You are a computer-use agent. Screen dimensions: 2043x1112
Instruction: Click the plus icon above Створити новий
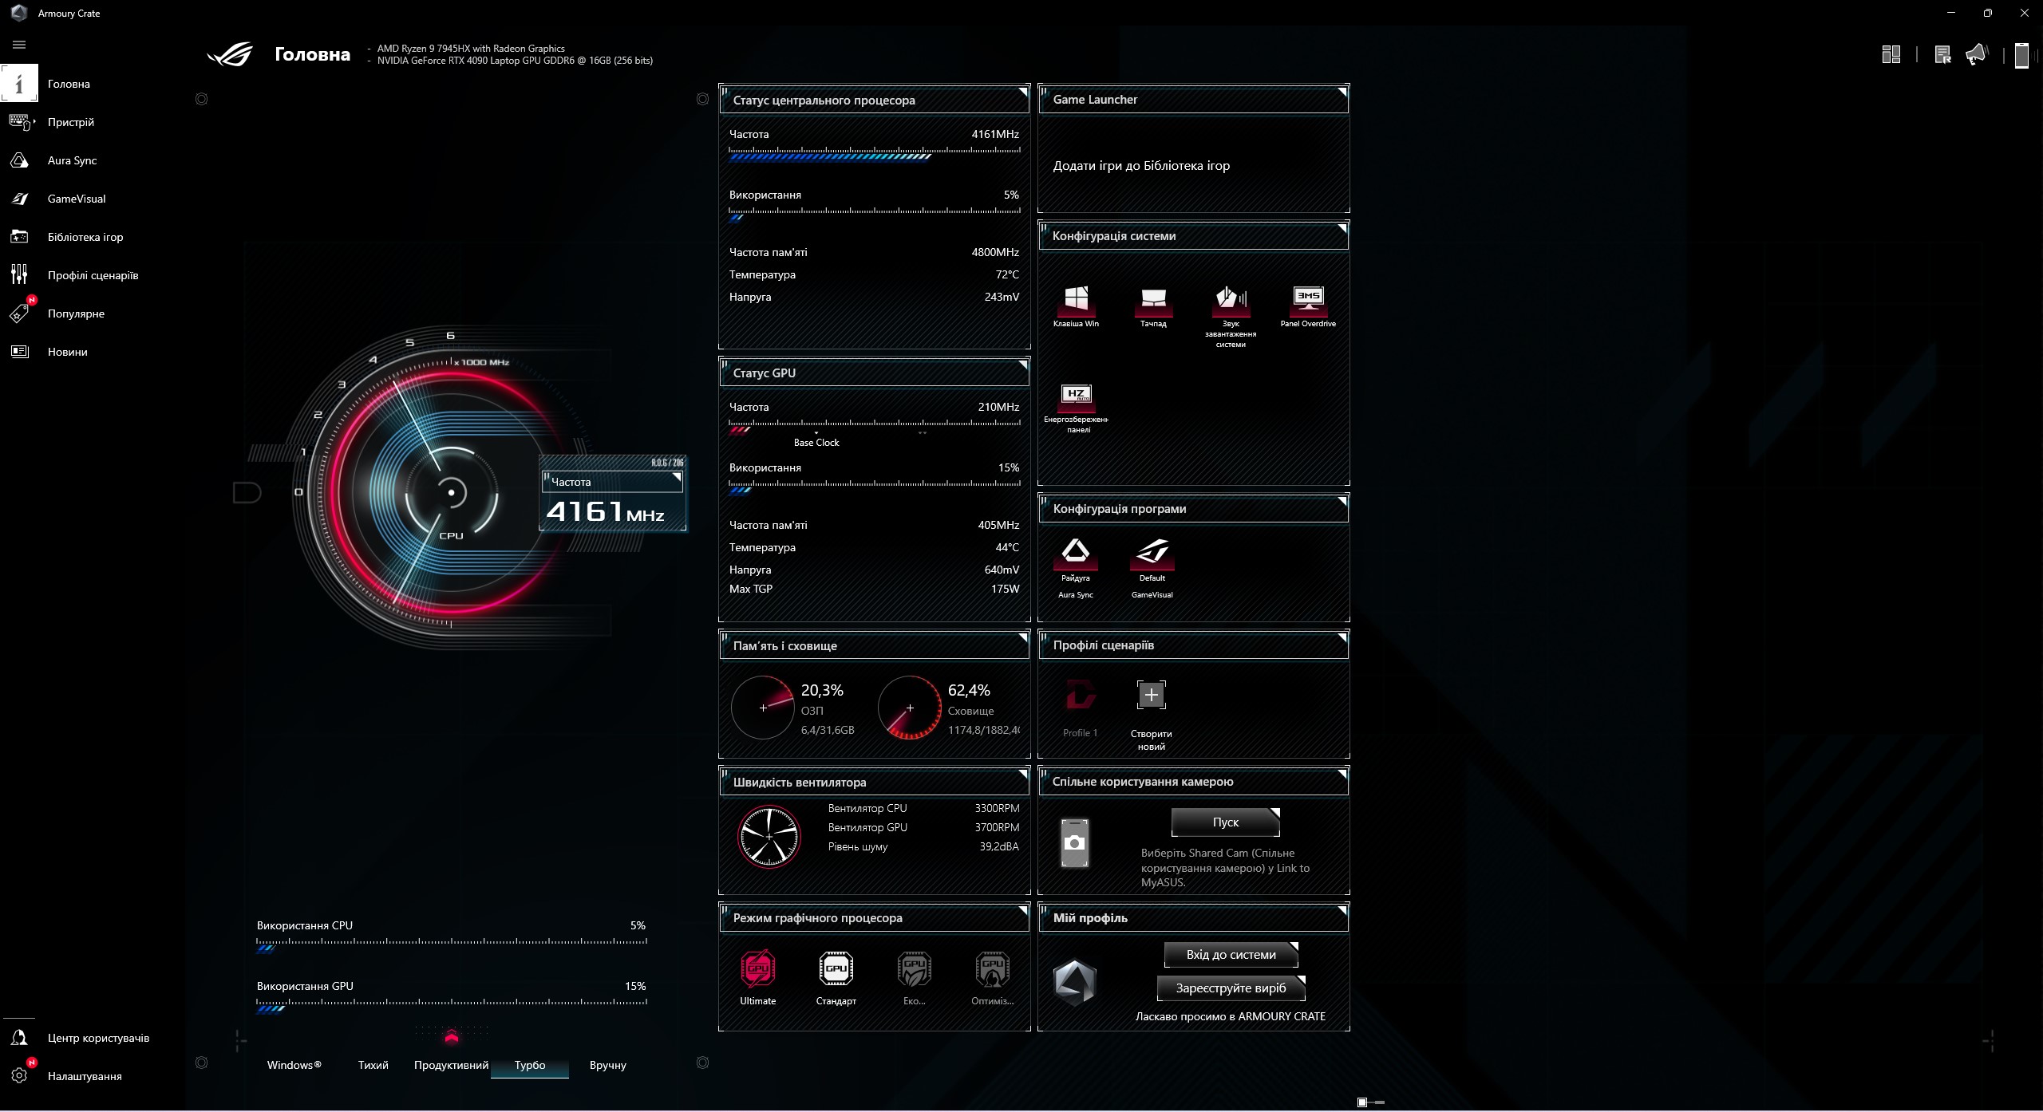[1151, 696]
